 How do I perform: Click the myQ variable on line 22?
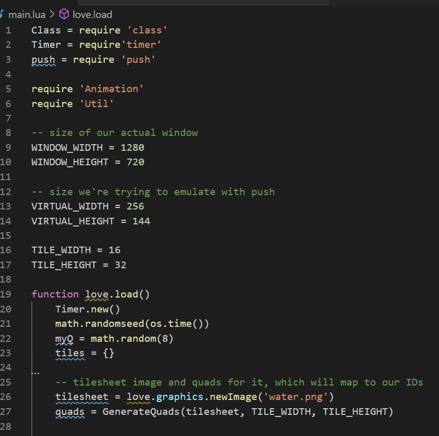coord(64,339)
